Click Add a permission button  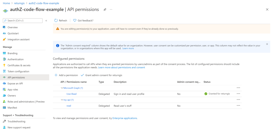coord(66,75)
